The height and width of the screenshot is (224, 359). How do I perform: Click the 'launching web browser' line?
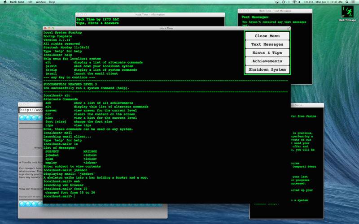(x=63, y=185)
